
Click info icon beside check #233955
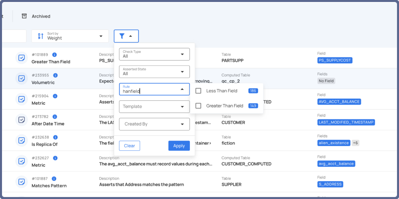55,75
